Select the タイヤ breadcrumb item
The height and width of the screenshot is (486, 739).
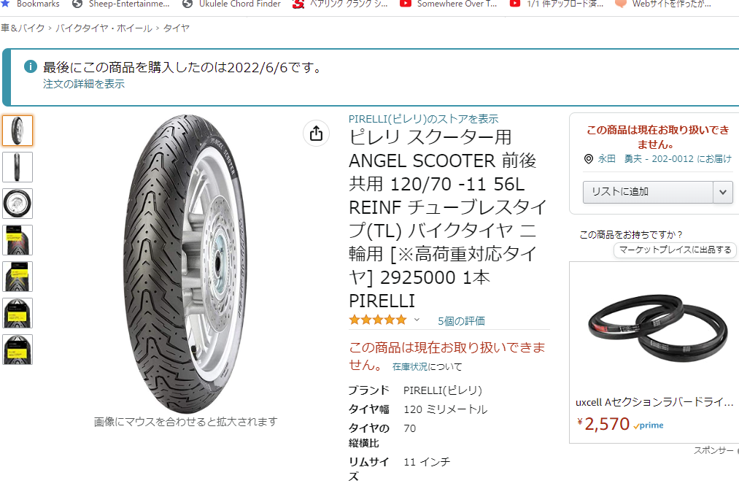(177, 28)
